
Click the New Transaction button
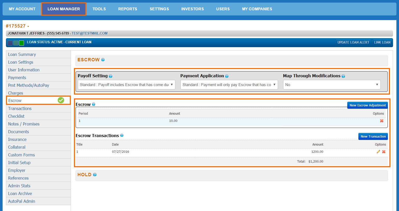point(373,136)
